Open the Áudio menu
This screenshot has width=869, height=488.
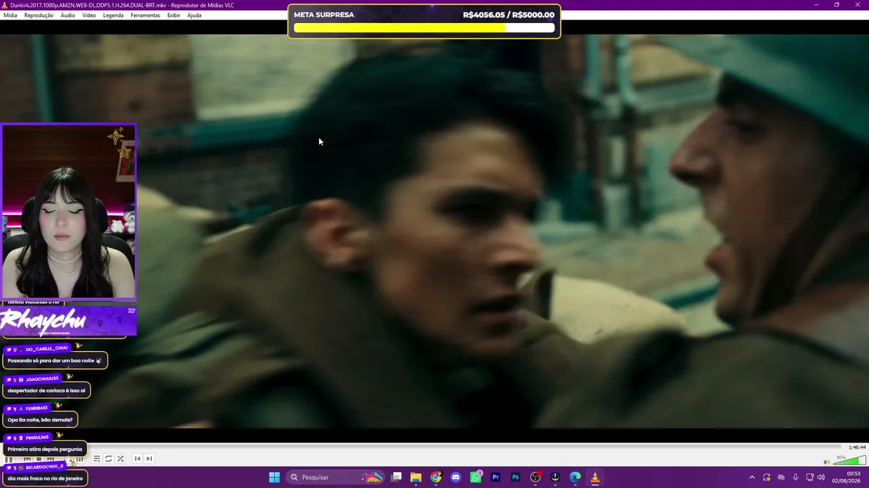click(x=68, y=15)
